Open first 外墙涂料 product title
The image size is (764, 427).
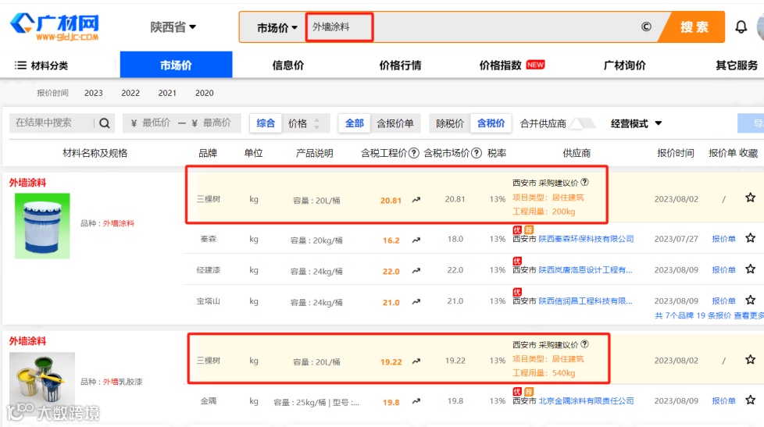(27, 183)
